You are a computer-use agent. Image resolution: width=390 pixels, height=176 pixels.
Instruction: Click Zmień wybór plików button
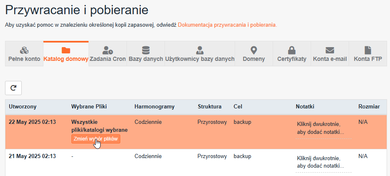pyautogui.click(x=96, y=139)
